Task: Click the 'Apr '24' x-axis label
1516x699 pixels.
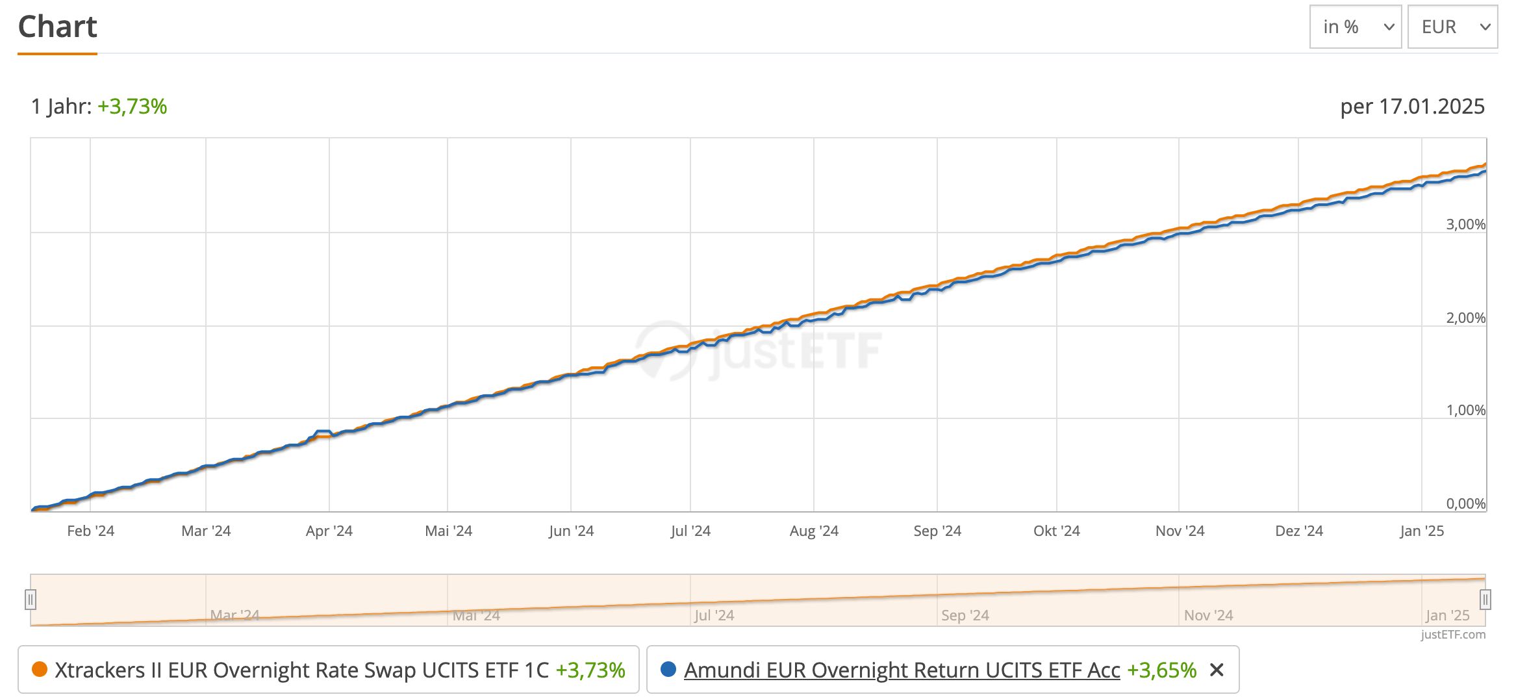Action: [x=329, y=531]
